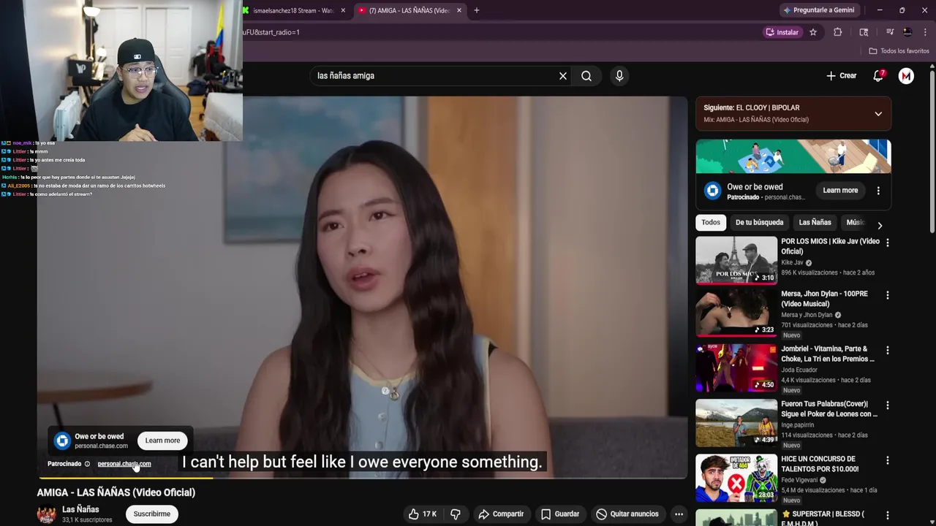The height and width of the screenshot is (526, 936).
Task: Click the Crear button
Action: (842, 76)
